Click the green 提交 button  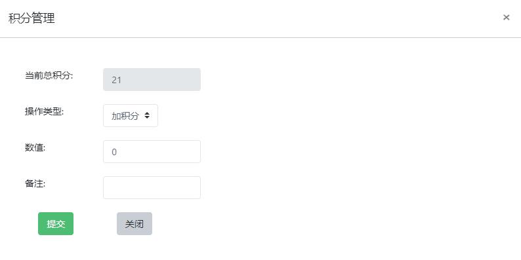pyautogui.click(x=56, y=224)
